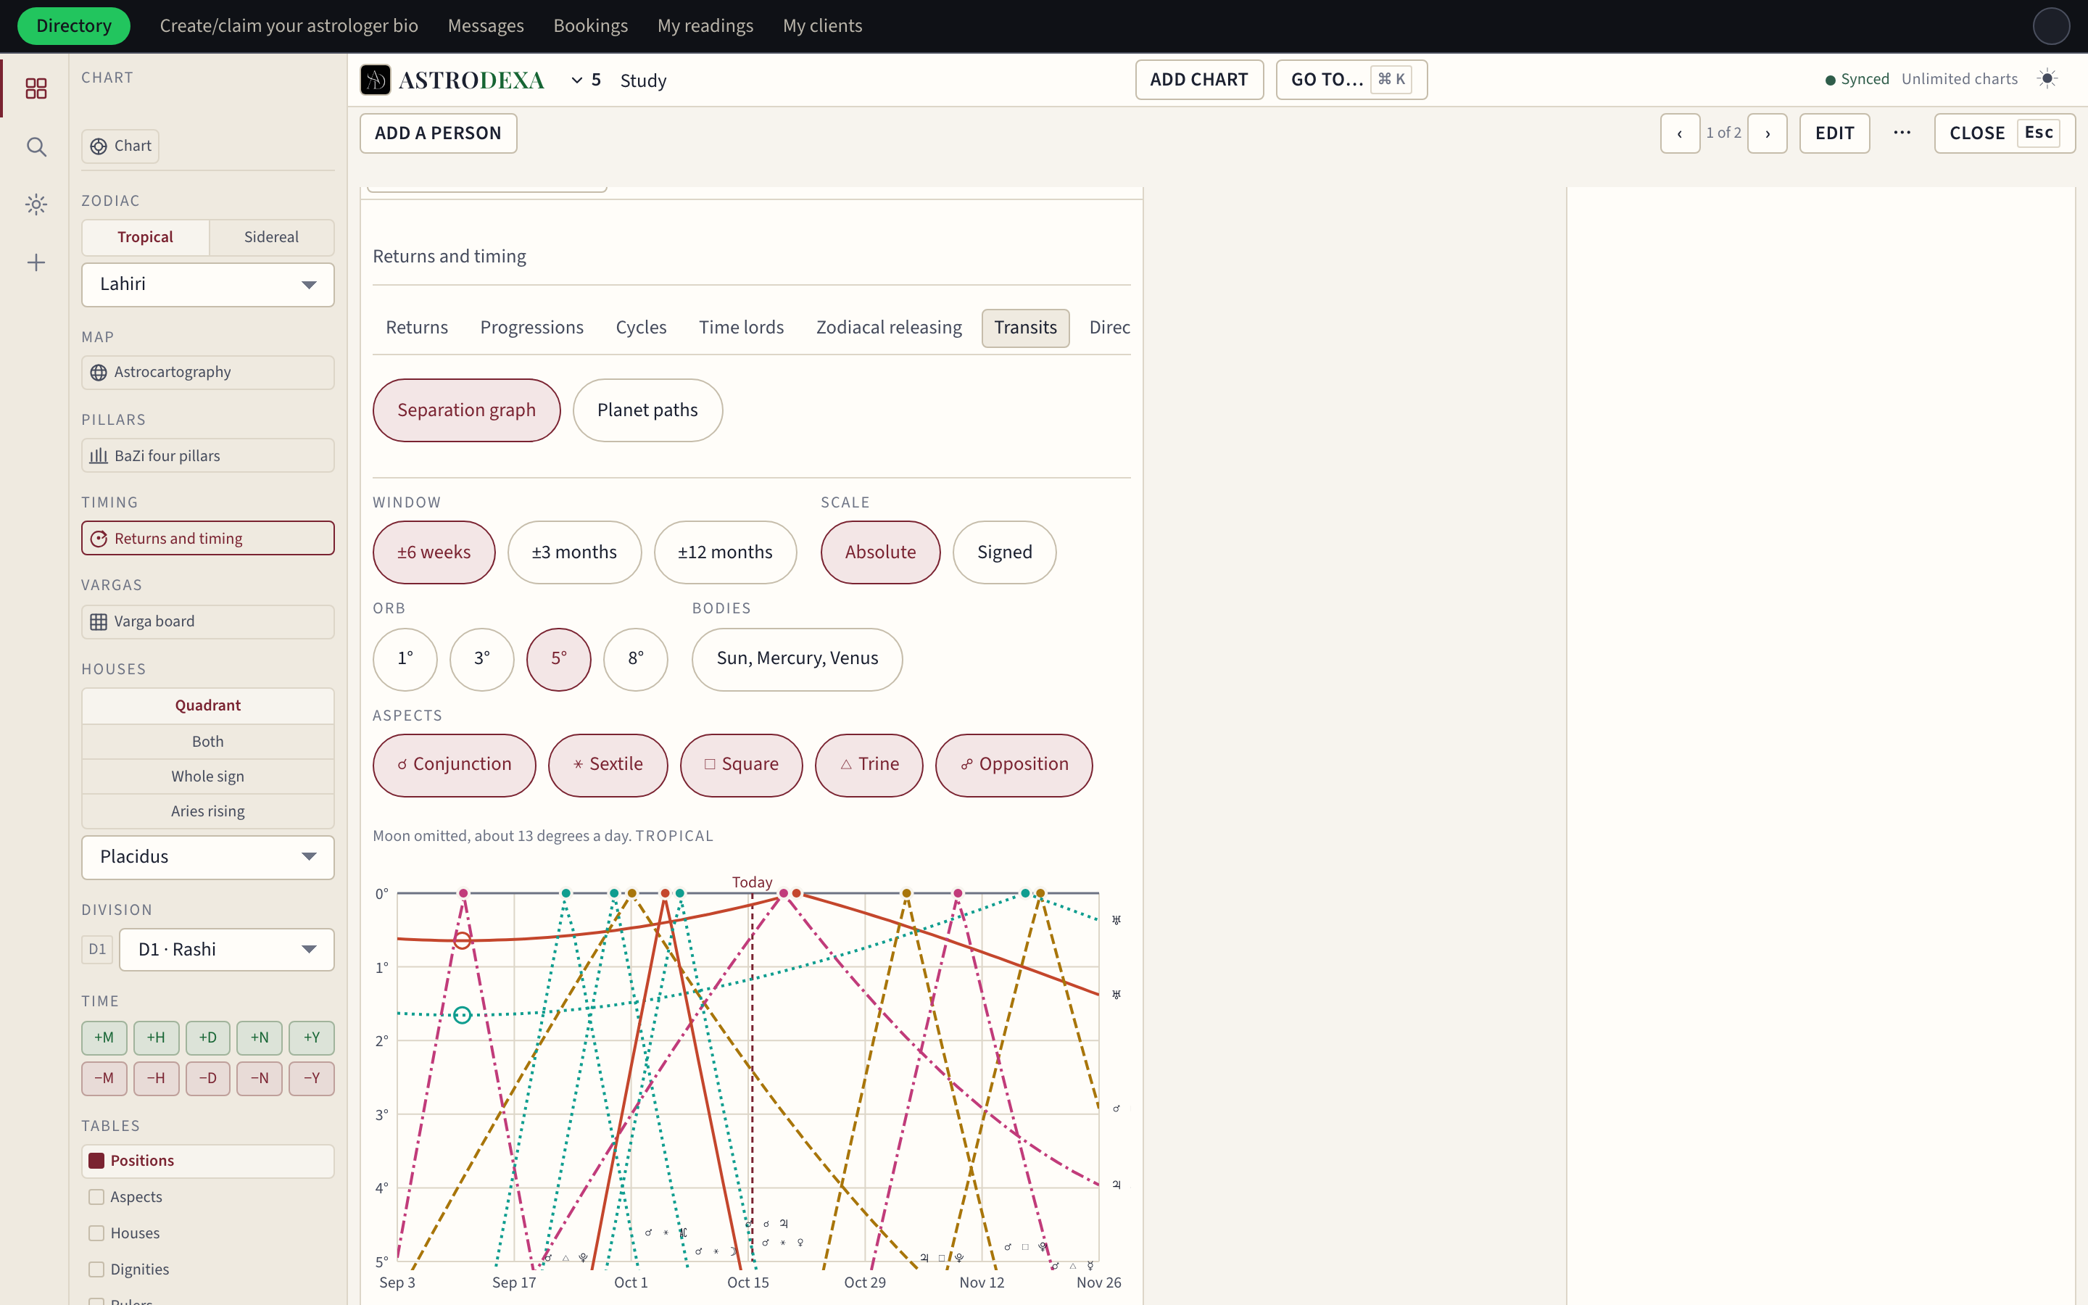Step back one minute −M

(104, 1078)
